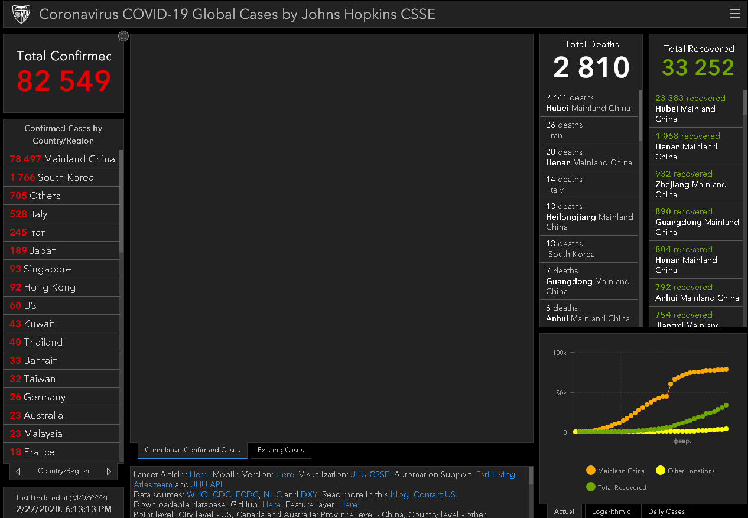The width and height of the screenshot is (748, 518).
Task: Toggle Other Locations legend marker
Action: click(661, 471)
